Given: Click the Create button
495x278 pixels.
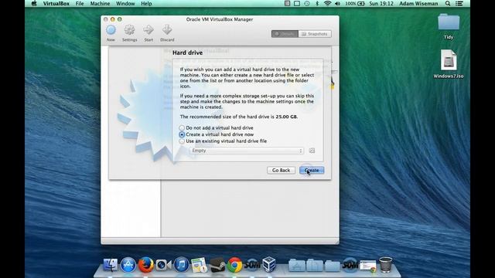Looking at the screenshot, I should [312, 170].
